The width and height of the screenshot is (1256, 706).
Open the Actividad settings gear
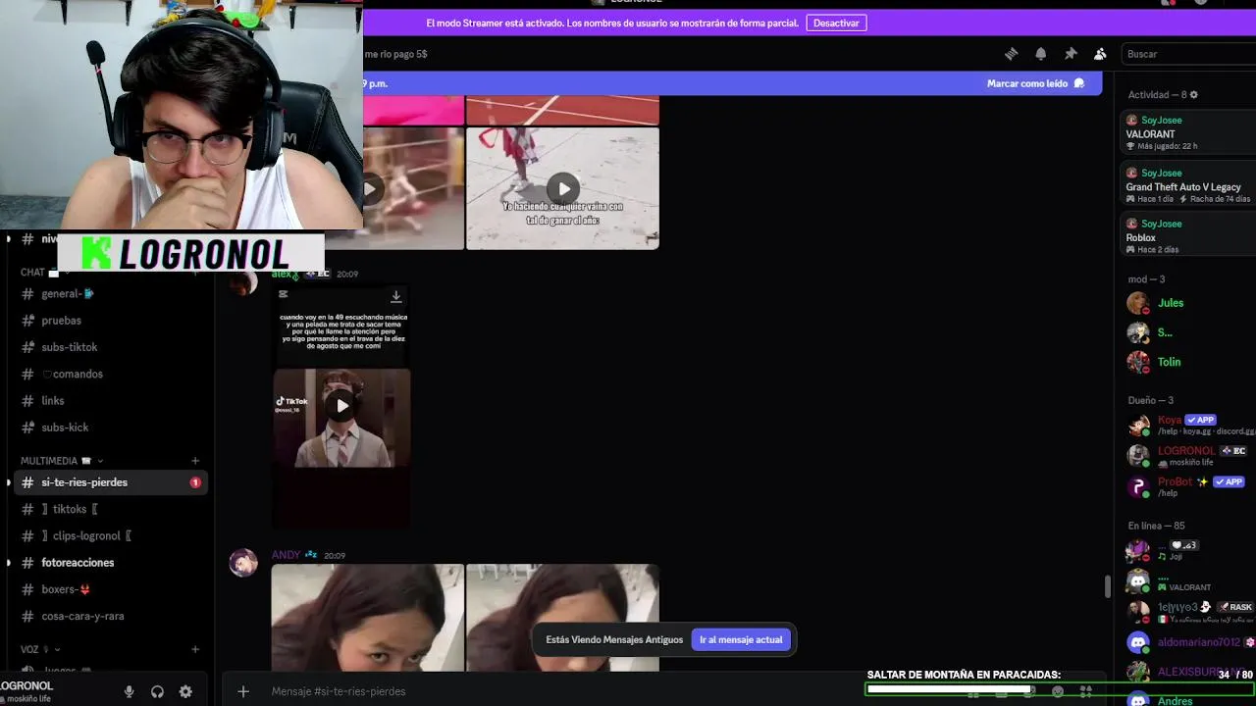coord(1194,95)
